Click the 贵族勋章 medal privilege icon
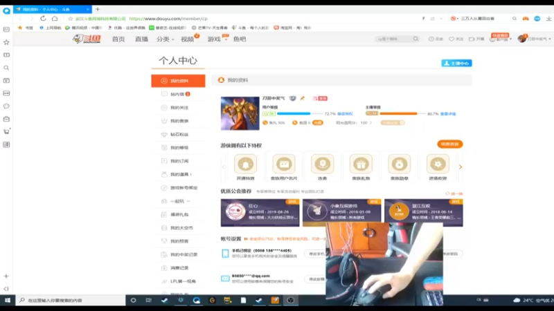 point(400,164)
